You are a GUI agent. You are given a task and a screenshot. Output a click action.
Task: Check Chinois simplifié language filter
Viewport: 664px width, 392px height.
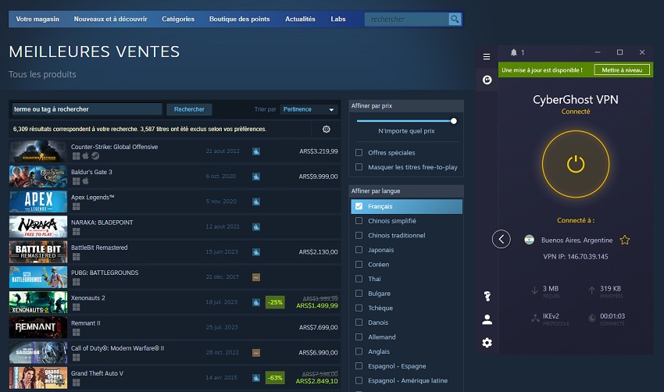click(x=359, y=220)
